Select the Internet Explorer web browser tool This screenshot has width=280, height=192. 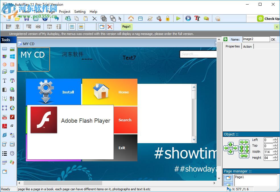click(x=5, y=135)
